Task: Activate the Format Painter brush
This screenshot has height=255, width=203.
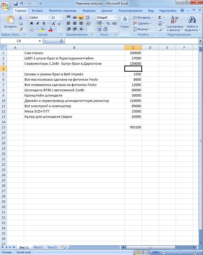Action: tap(20, 29)
